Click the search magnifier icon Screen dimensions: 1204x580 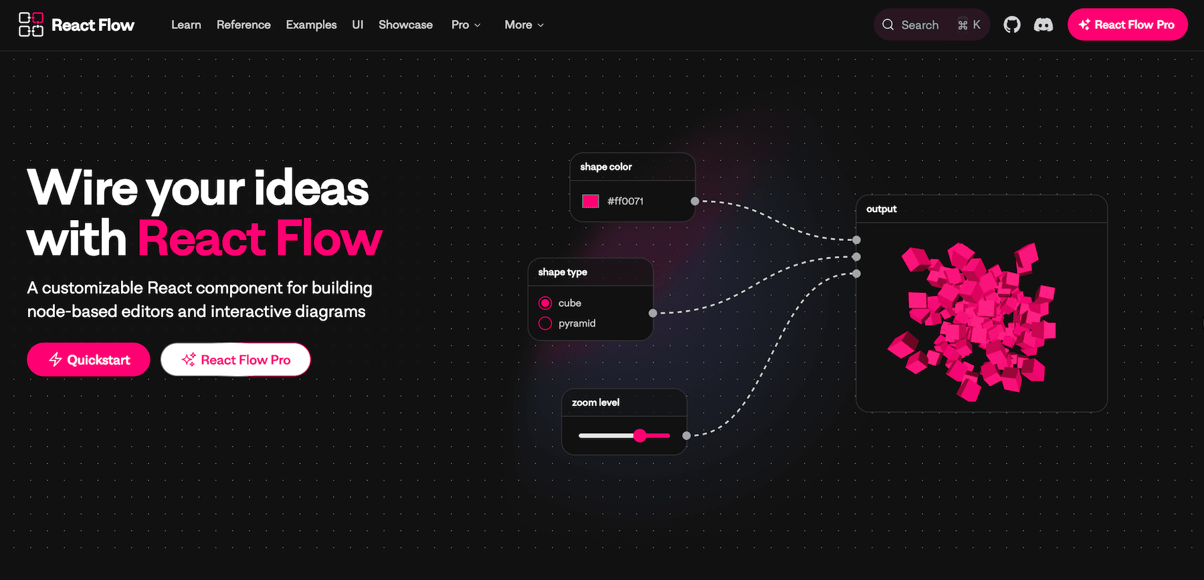(888, 25)
